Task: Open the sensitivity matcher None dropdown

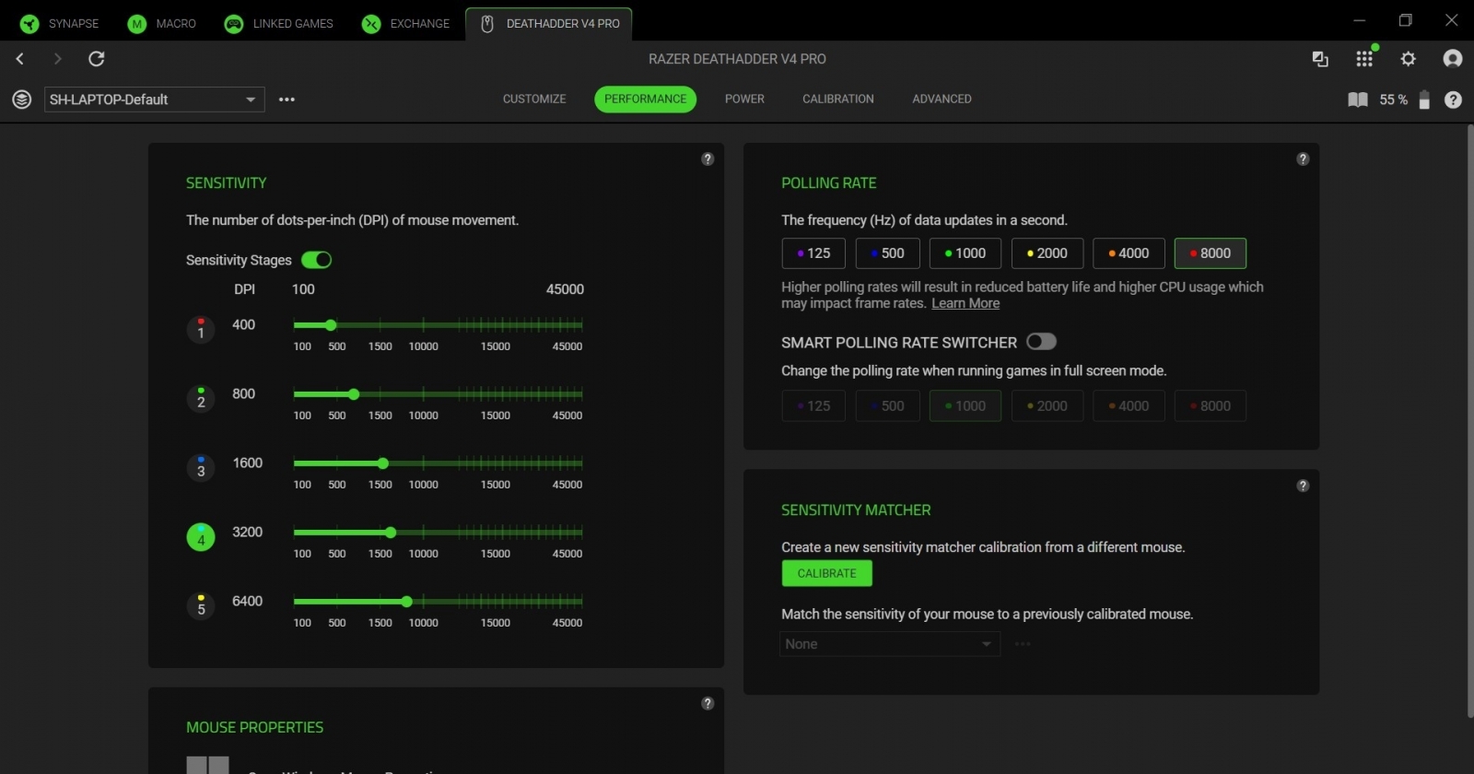Action: 889,644
